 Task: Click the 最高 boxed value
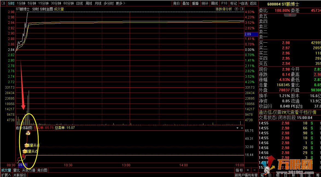click(317, 75)
